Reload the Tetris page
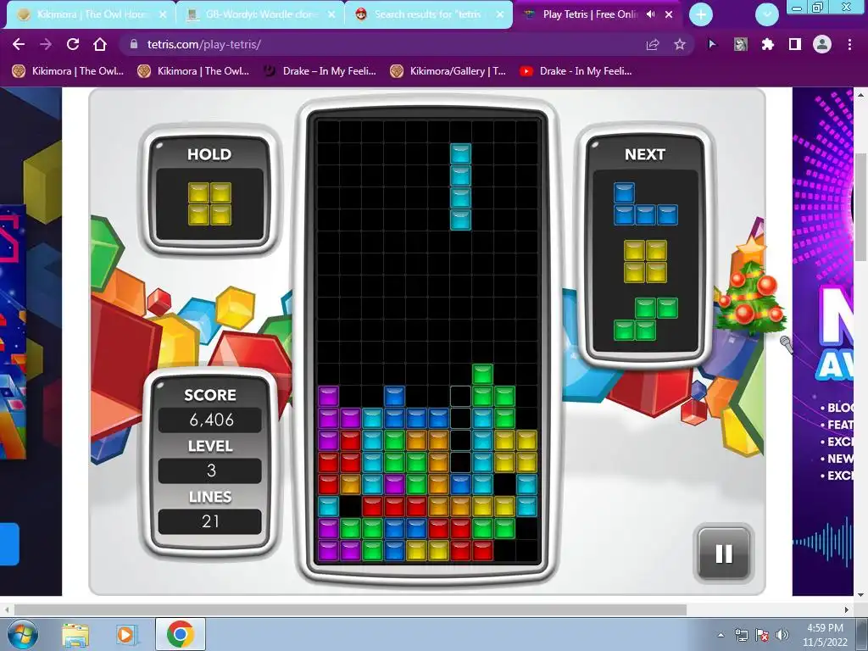This screenshot has height=651, width=868. point(73,44)
